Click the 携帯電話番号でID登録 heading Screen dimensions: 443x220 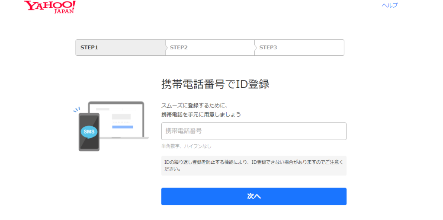click(215, 84)
